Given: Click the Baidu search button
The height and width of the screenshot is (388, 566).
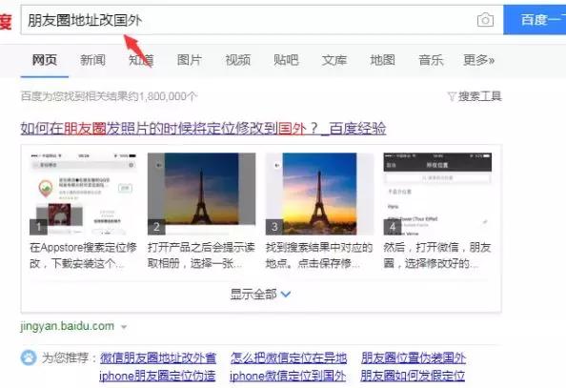Looking at the screenshot, I should (535, 20).
